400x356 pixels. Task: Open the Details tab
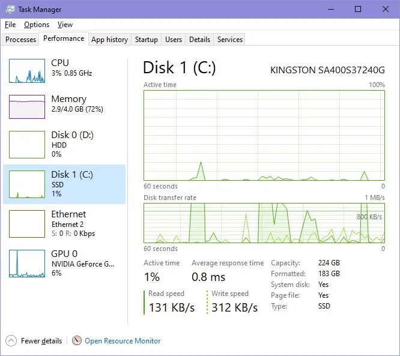tap(200, 40)
